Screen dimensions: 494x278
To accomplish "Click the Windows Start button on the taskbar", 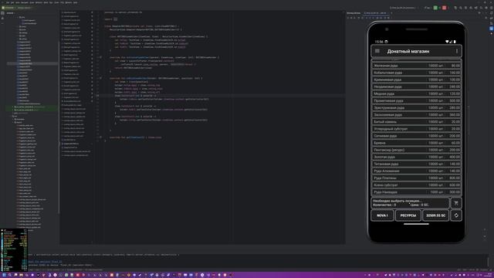I will [4, 275].
